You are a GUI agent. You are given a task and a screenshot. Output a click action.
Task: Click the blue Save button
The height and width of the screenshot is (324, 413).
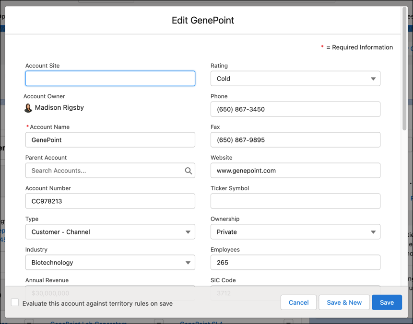[x=387, y=302]
